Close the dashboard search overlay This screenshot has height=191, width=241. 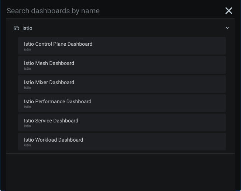(x=229, y=11)
